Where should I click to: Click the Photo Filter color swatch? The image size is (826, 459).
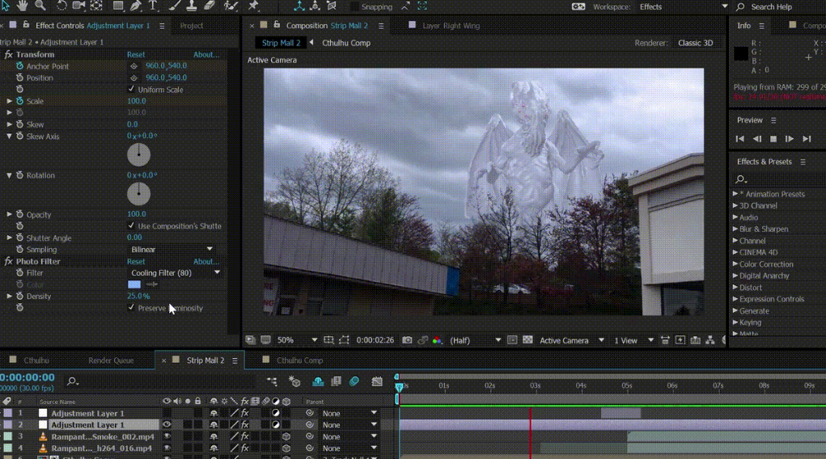pyautogui.click(x=134, y=284)
